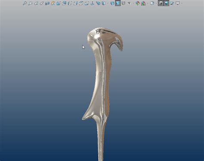Switch to the Left view cube
204x161 pixels.
pyautogui.click(x=70, y=3)
